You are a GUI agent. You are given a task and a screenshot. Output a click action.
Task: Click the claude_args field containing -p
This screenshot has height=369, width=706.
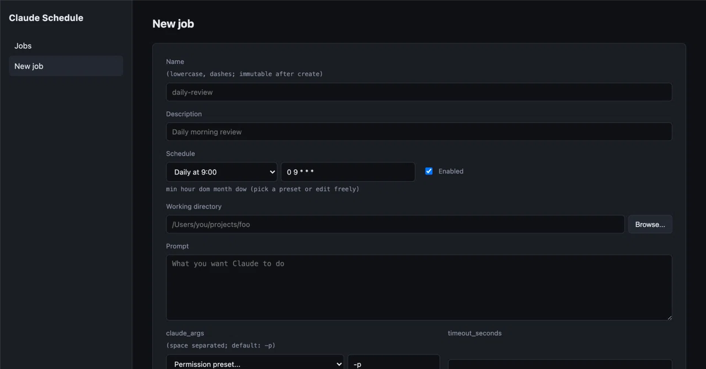(394, 362)
